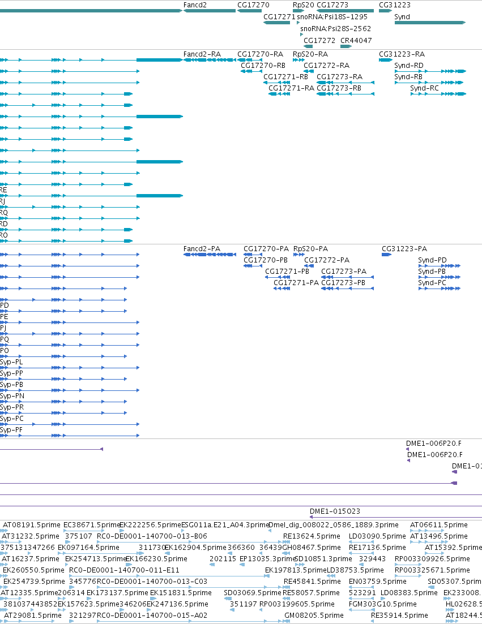Click the CG17271-PA protein label

[x=296, y=282]
